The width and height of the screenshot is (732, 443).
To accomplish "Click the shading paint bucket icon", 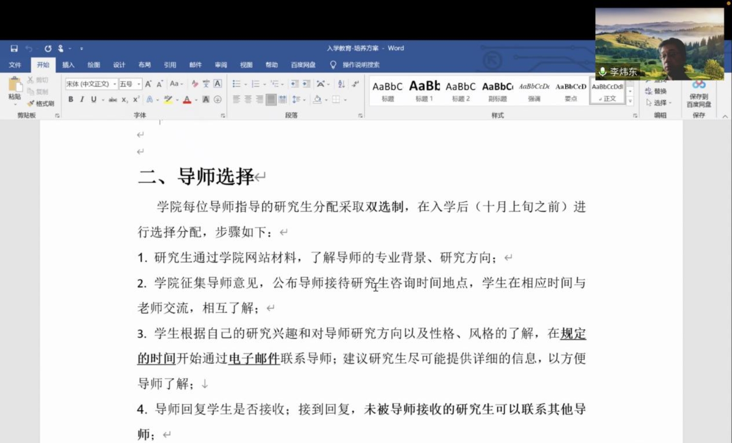I will coord(317,99).
